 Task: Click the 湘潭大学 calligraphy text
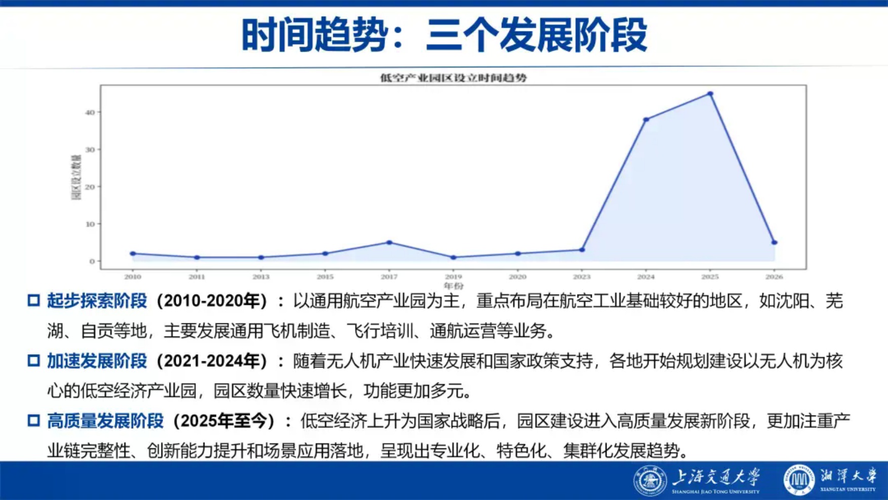(849, 476)
